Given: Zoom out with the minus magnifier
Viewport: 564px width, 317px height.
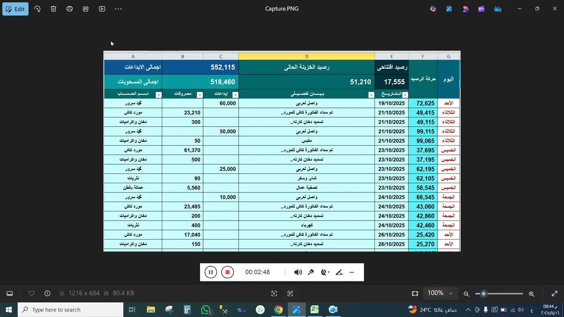Looking at the screenshot, I should click(466, 294).
